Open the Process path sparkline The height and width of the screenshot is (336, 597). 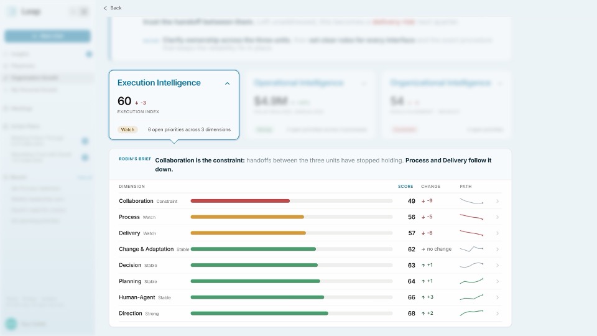click(471, 217)
